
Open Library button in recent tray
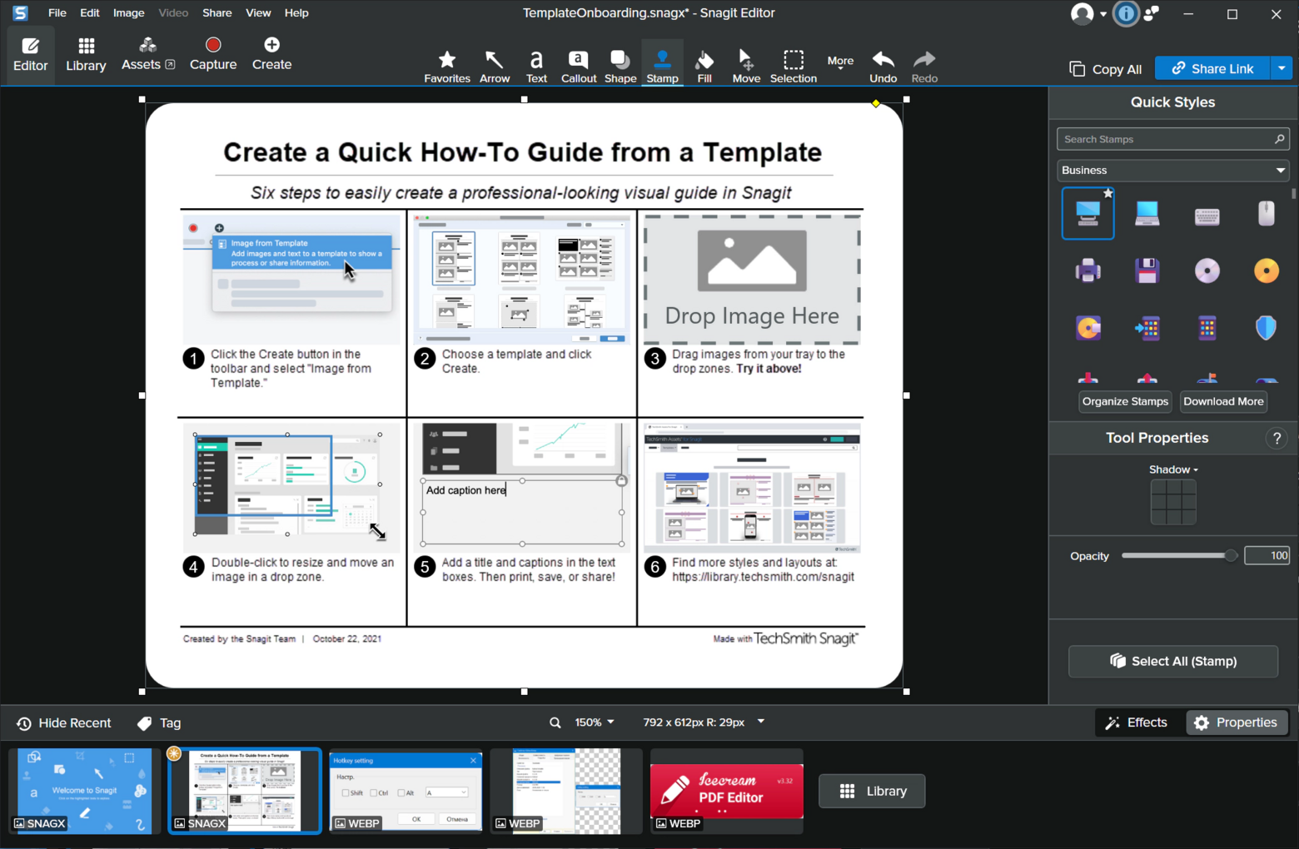[872, 791]
